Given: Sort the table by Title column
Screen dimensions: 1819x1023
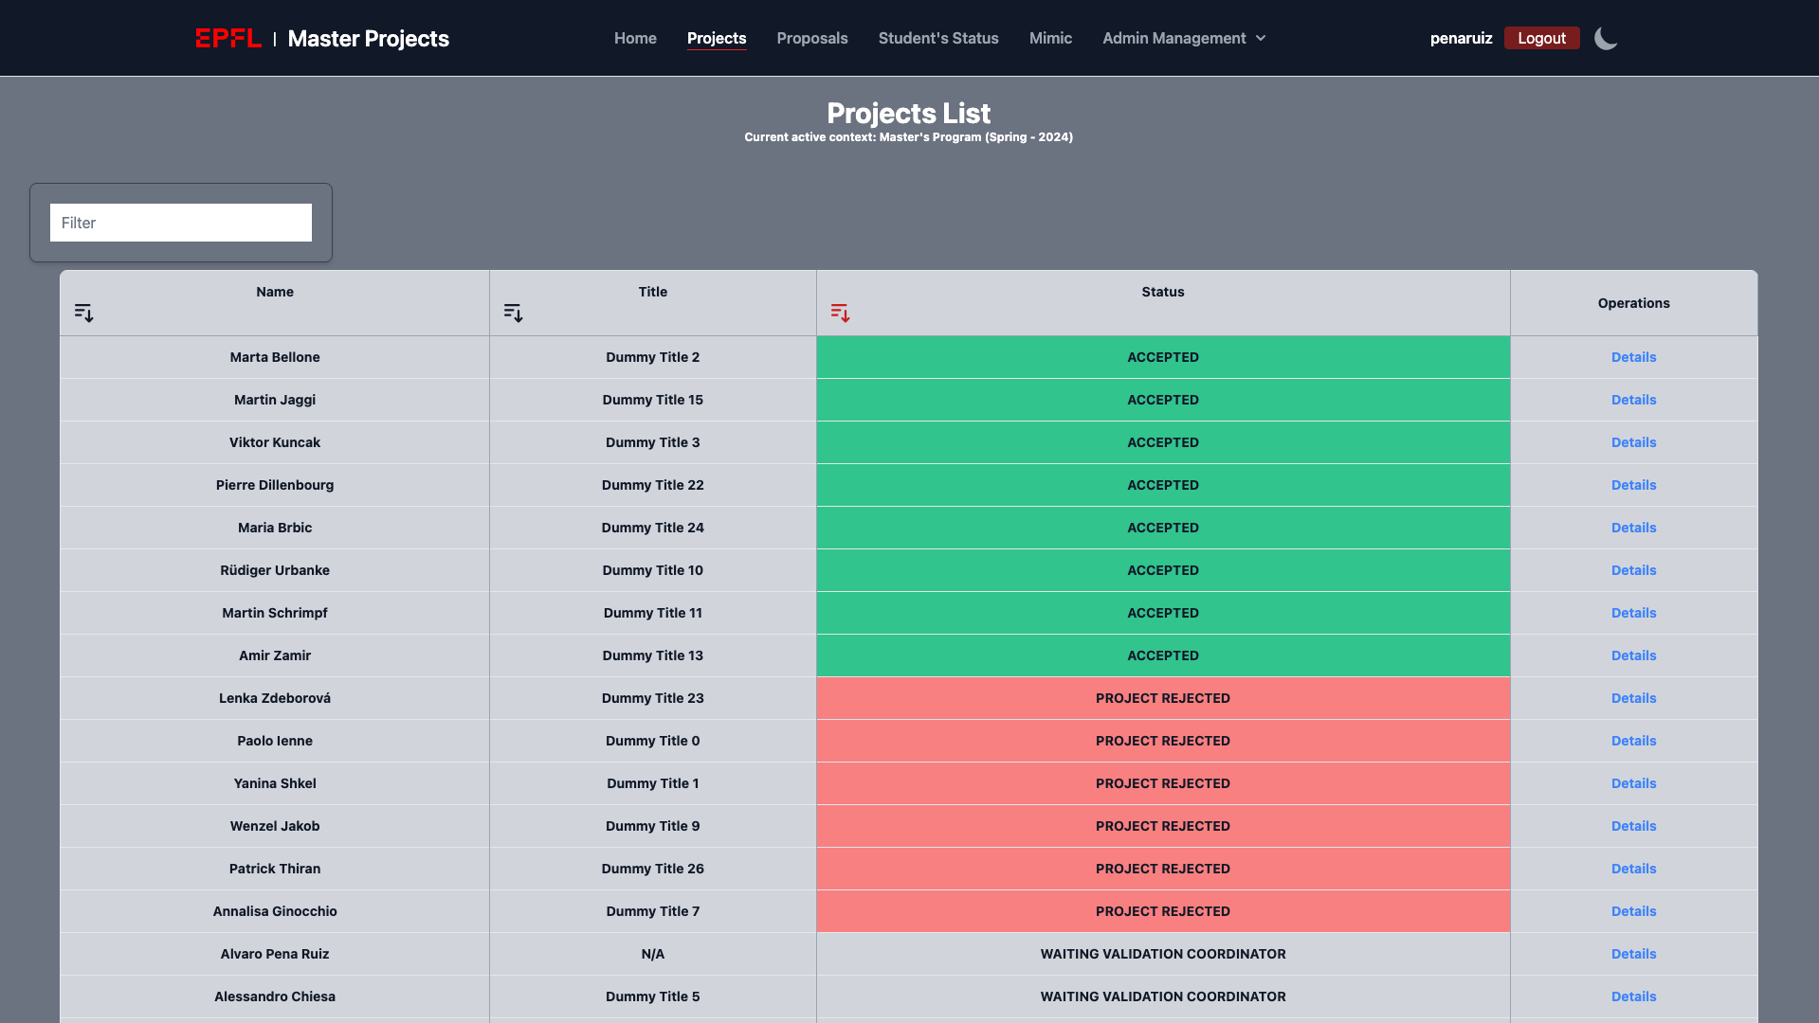Looking at the screenshot, I should coord(513,313).
